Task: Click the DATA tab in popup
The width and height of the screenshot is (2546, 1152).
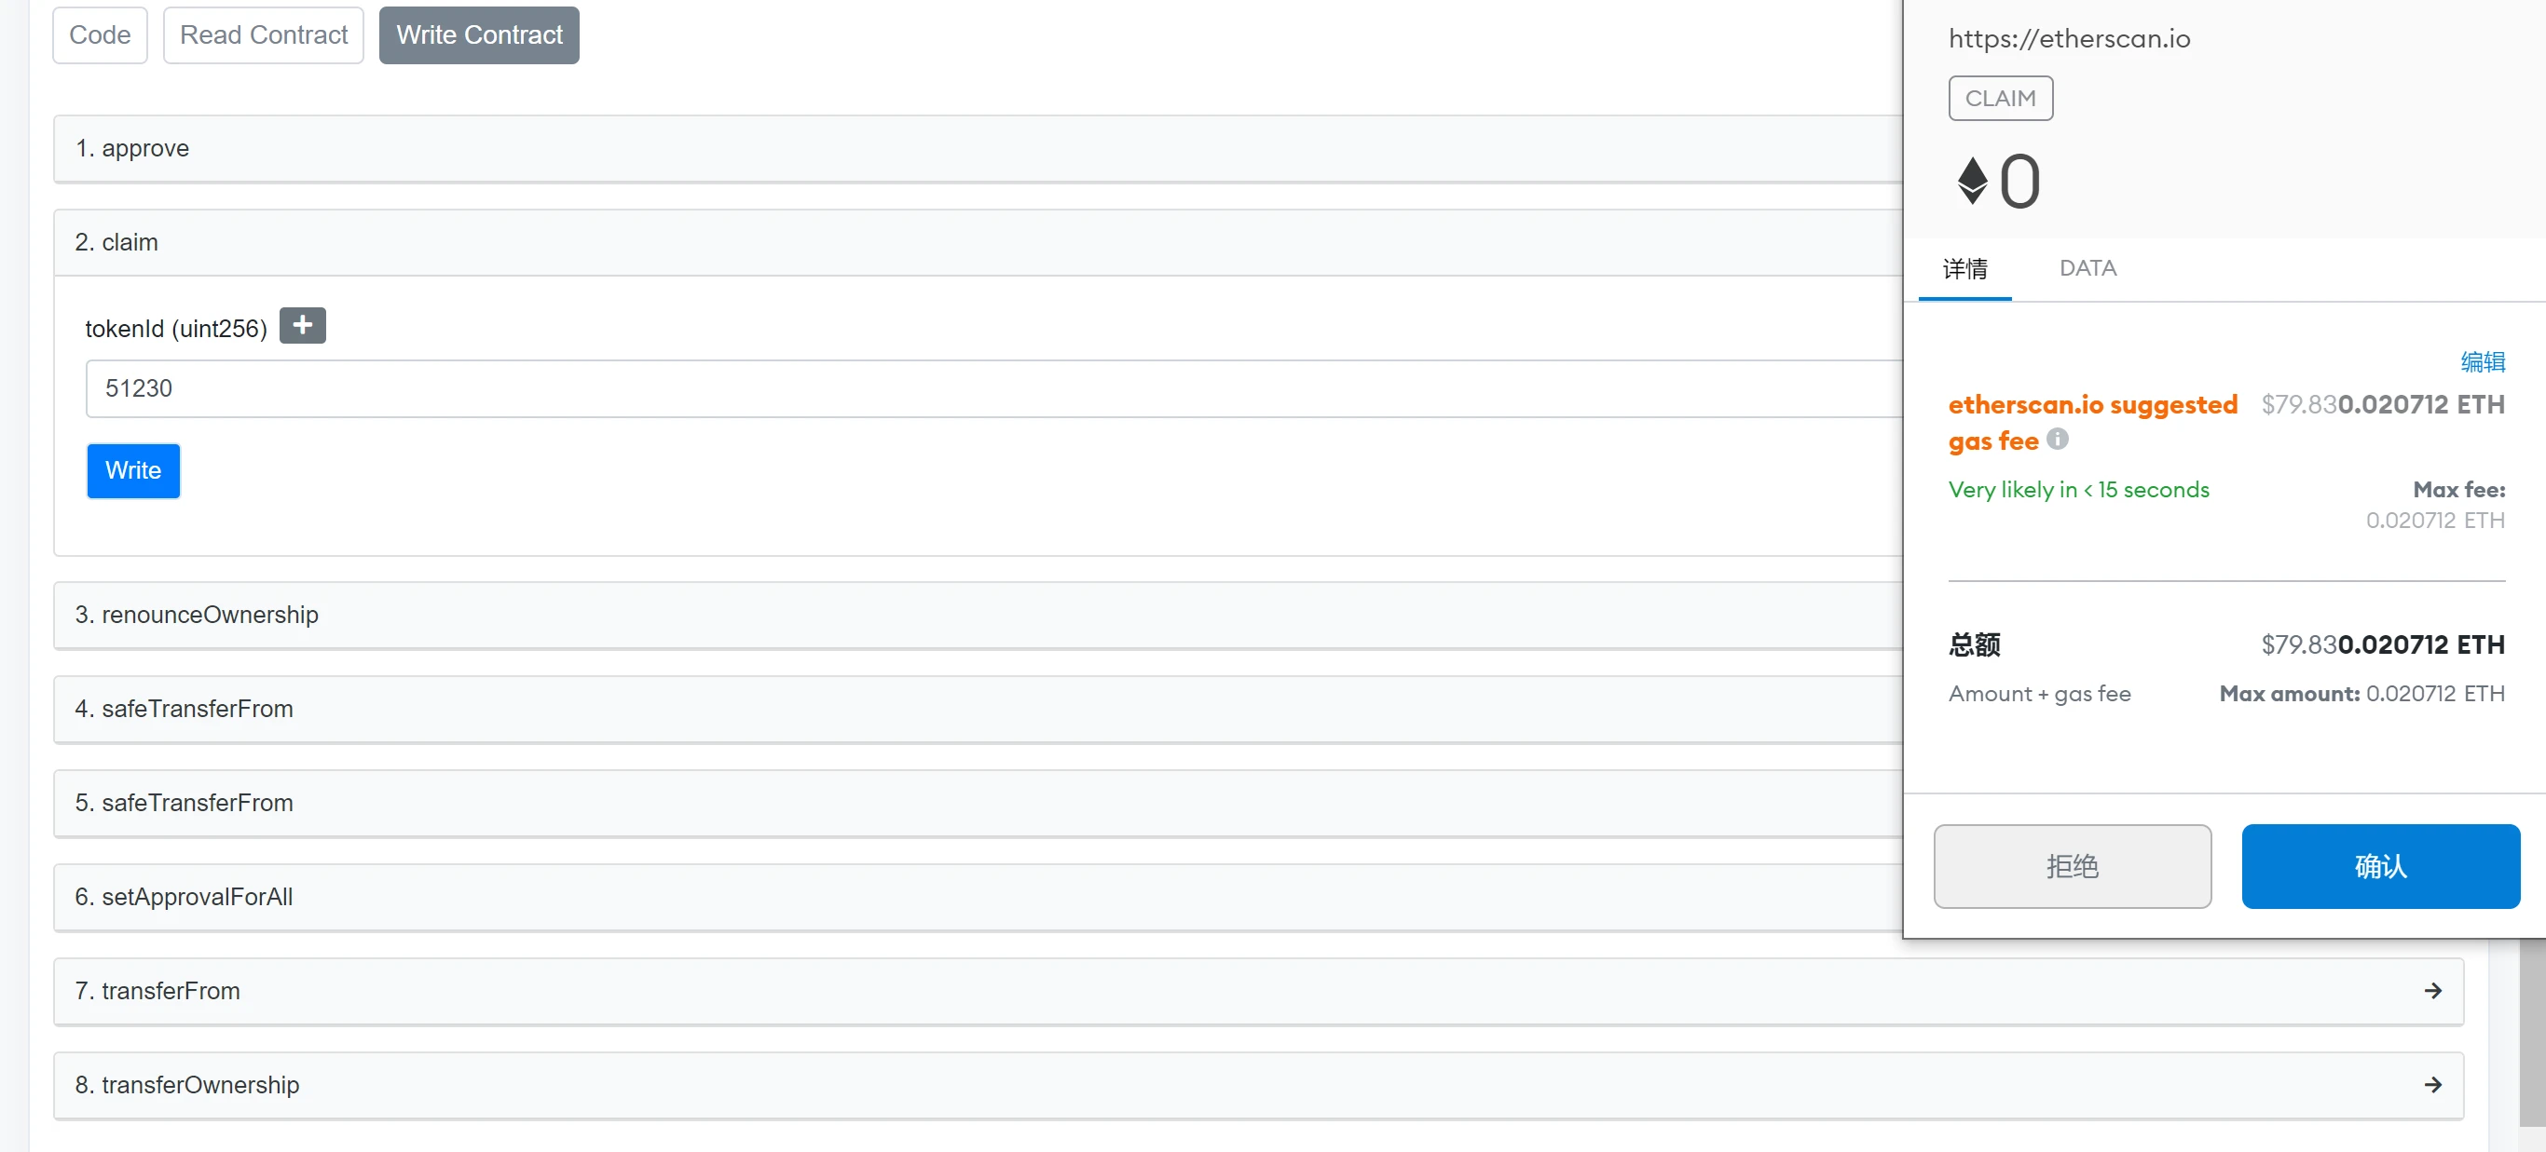Action: coord(2088,267)
